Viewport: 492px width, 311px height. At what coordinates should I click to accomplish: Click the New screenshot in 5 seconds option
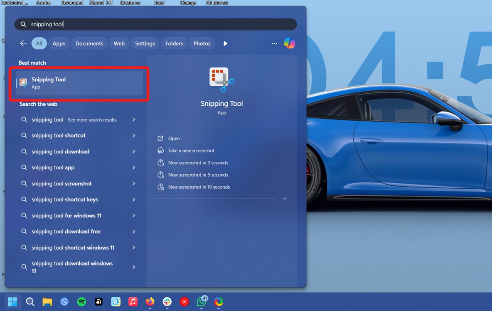click(198, 175)
